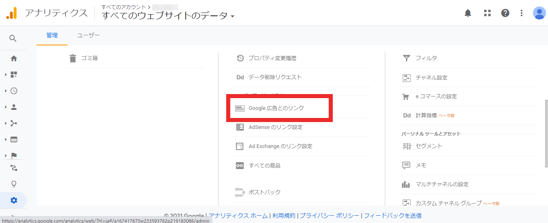548x223 pixels.
Task: Click the icon beside Ad Exchange のリンク設定
Action: coord(240,146)
